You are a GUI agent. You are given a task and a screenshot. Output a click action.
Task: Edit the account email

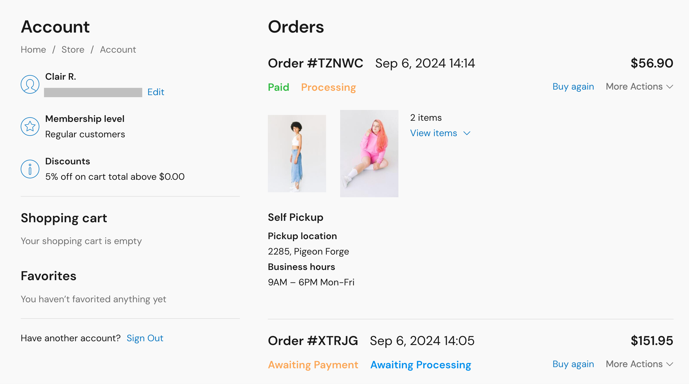(x=156, y=92)
